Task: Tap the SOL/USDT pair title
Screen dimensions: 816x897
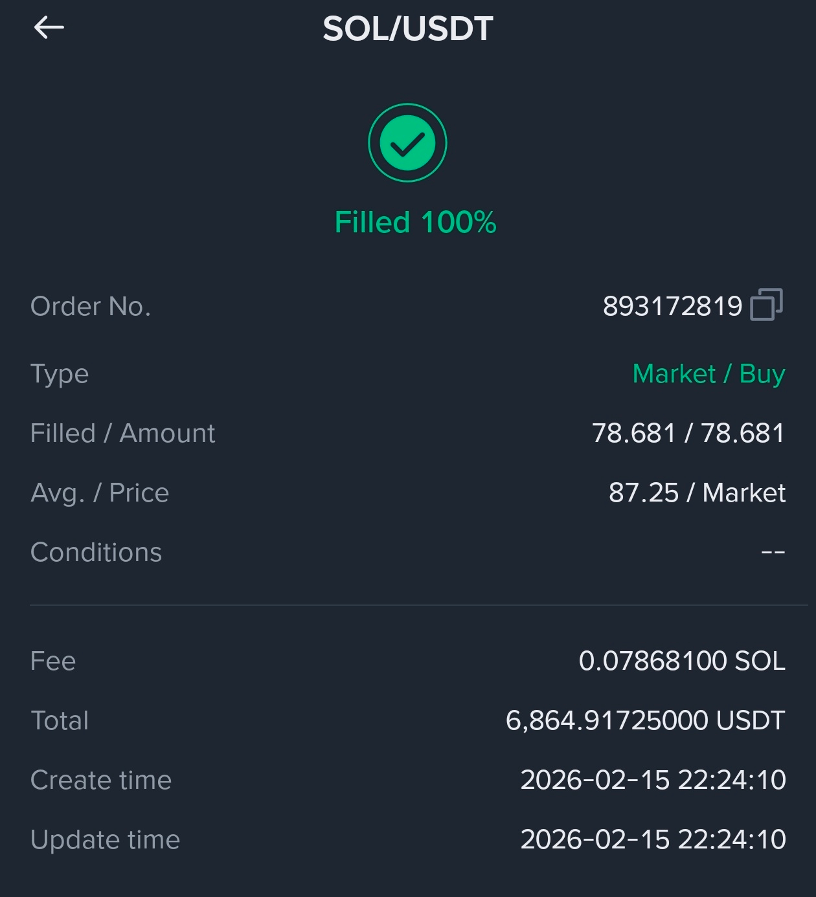Action: click(408, 29)
